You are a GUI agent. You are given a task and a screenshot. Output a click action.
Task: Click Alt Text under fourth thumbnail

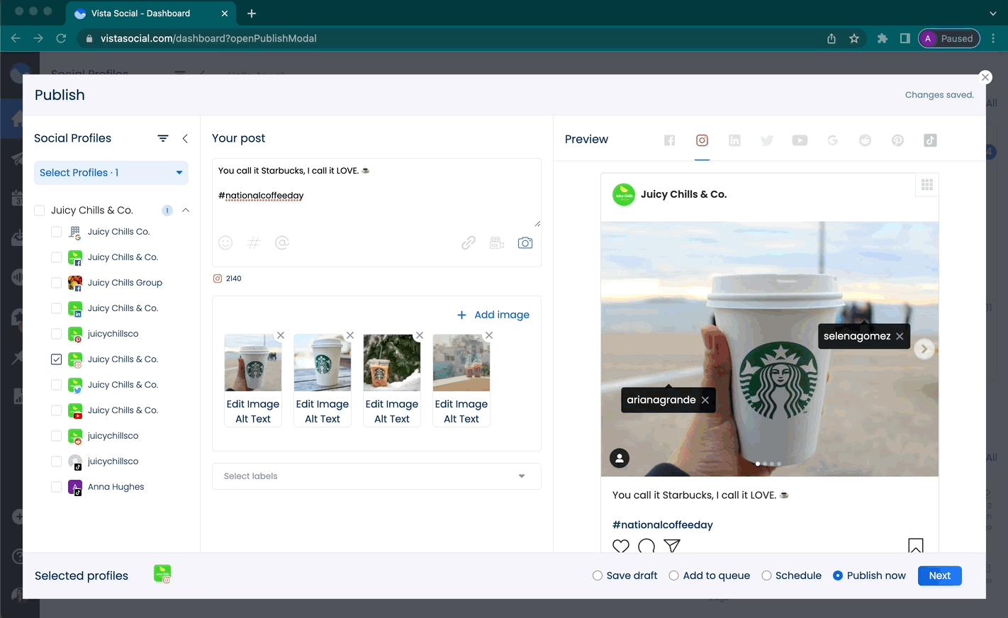tap(461, 419)
